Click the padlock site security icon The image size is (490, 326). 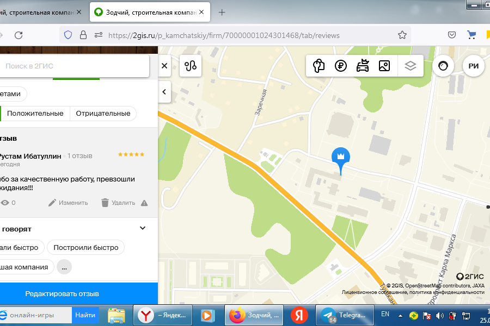83,35
